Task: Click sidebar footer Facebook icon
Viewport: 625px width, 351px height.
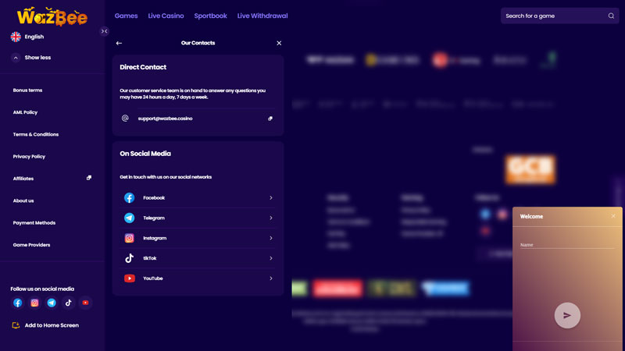Action: 17,303
